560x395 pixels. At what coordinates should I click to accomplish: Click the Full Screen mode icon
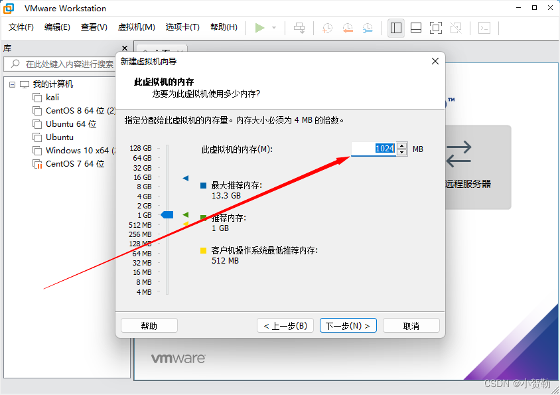click(x=436, y=28)
